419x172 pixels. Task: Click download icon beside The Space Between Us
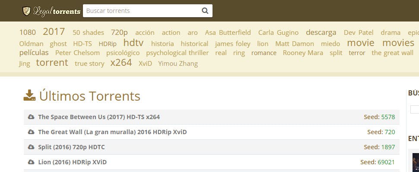click(31, 117)
